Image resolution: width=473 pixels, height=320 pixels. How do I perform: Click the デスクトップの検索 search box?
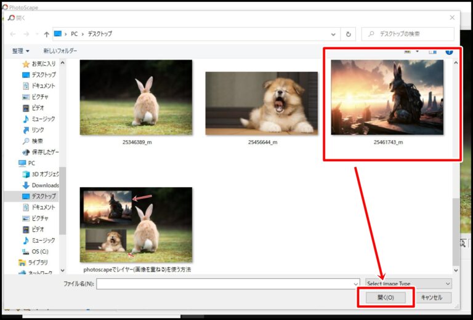(x=408, y=34)
